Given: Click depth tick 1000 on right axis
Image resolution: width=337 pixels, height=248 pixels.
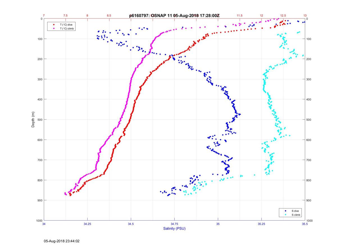Looking at the screenshot, I should (x=310, y=221).
